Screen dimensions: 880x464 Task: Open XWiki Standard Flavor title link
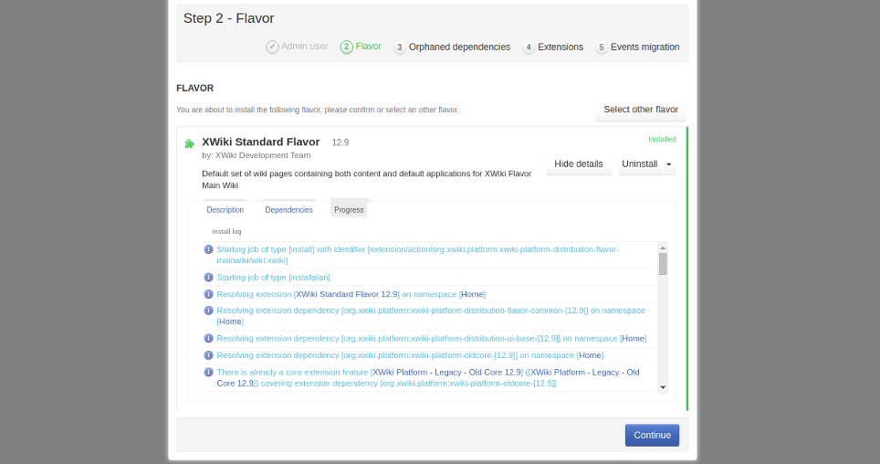[261, 142]
